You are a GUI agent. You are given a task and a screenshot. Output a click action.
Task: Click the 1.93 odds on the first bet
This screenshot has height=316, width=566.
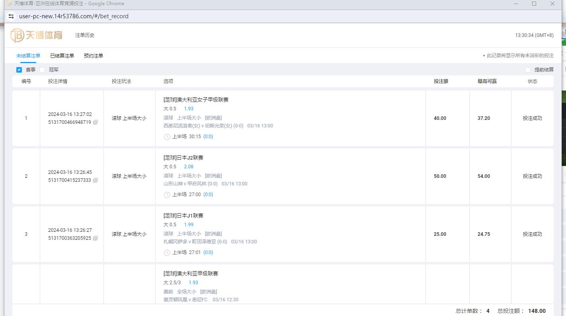(x=189, y=109)
